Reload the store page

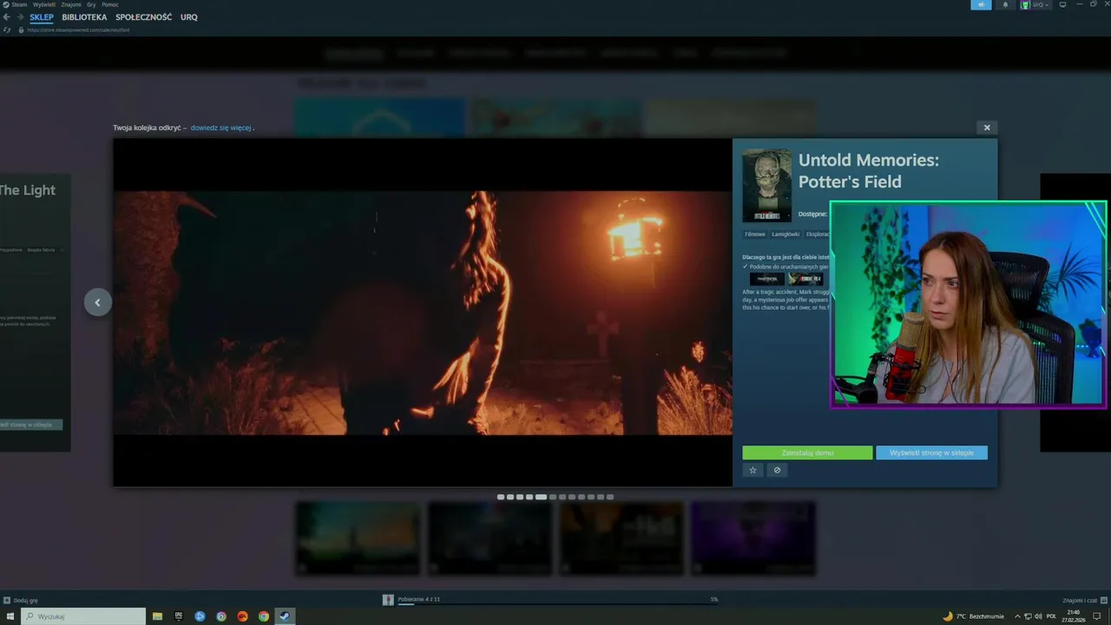click(x=8, y=30)
